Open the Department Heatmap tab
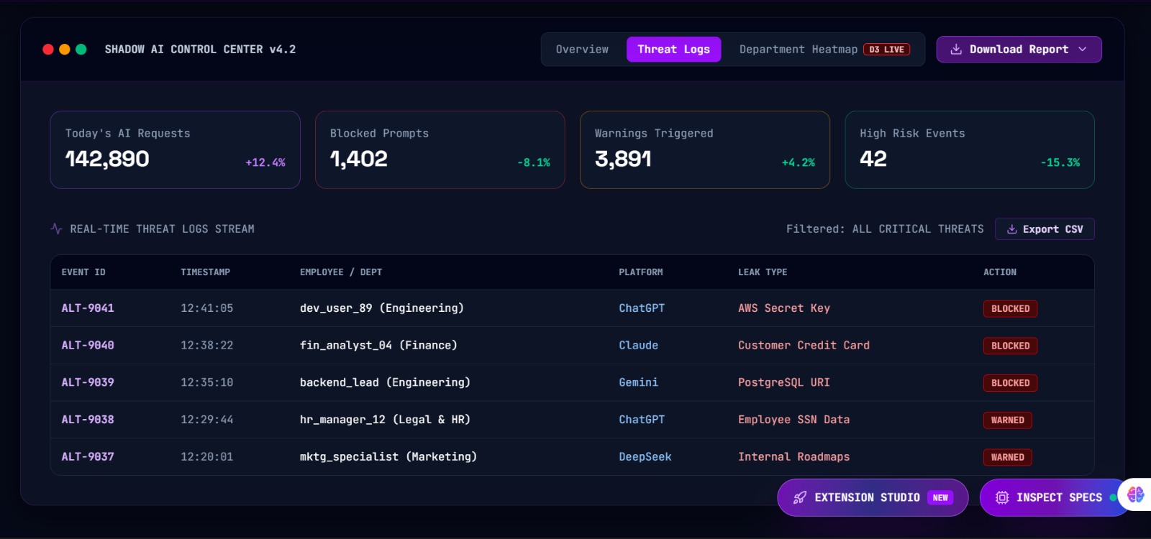The height and width of the screenshot is (539, 1151). point(824,50)
